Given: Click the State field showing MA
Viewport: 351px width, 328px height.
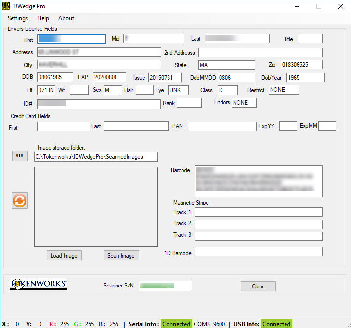Looking at the screenshot, I should tap(227, 65).
